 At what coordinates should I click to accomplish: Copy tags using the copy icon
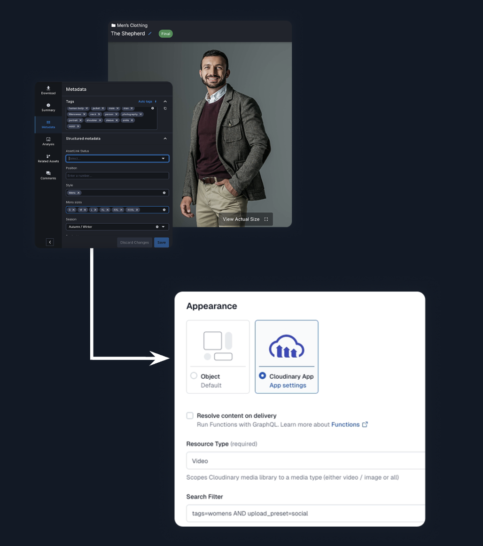165,109
